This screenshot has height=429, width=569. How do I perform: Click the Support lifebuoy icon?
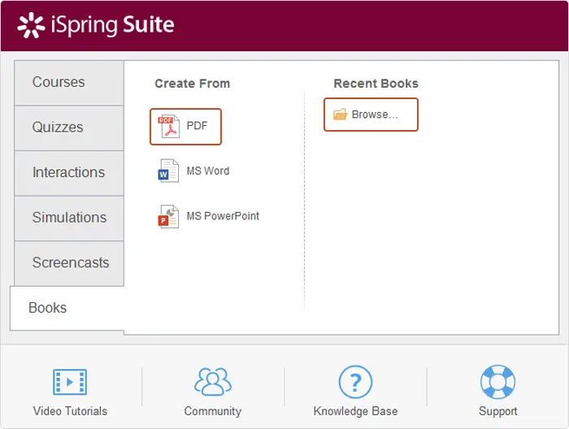[497, 382]
